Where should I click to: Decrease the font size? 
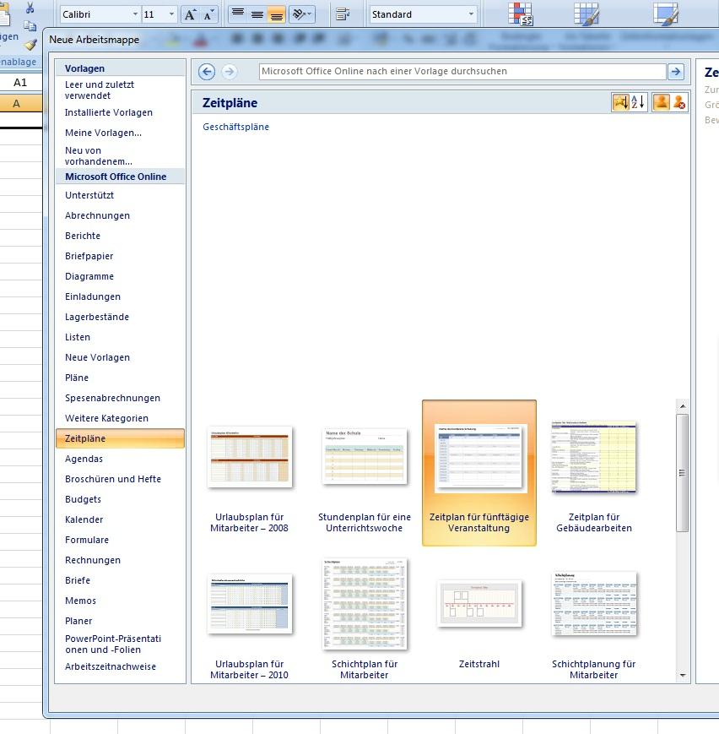[x=208, y=14]
